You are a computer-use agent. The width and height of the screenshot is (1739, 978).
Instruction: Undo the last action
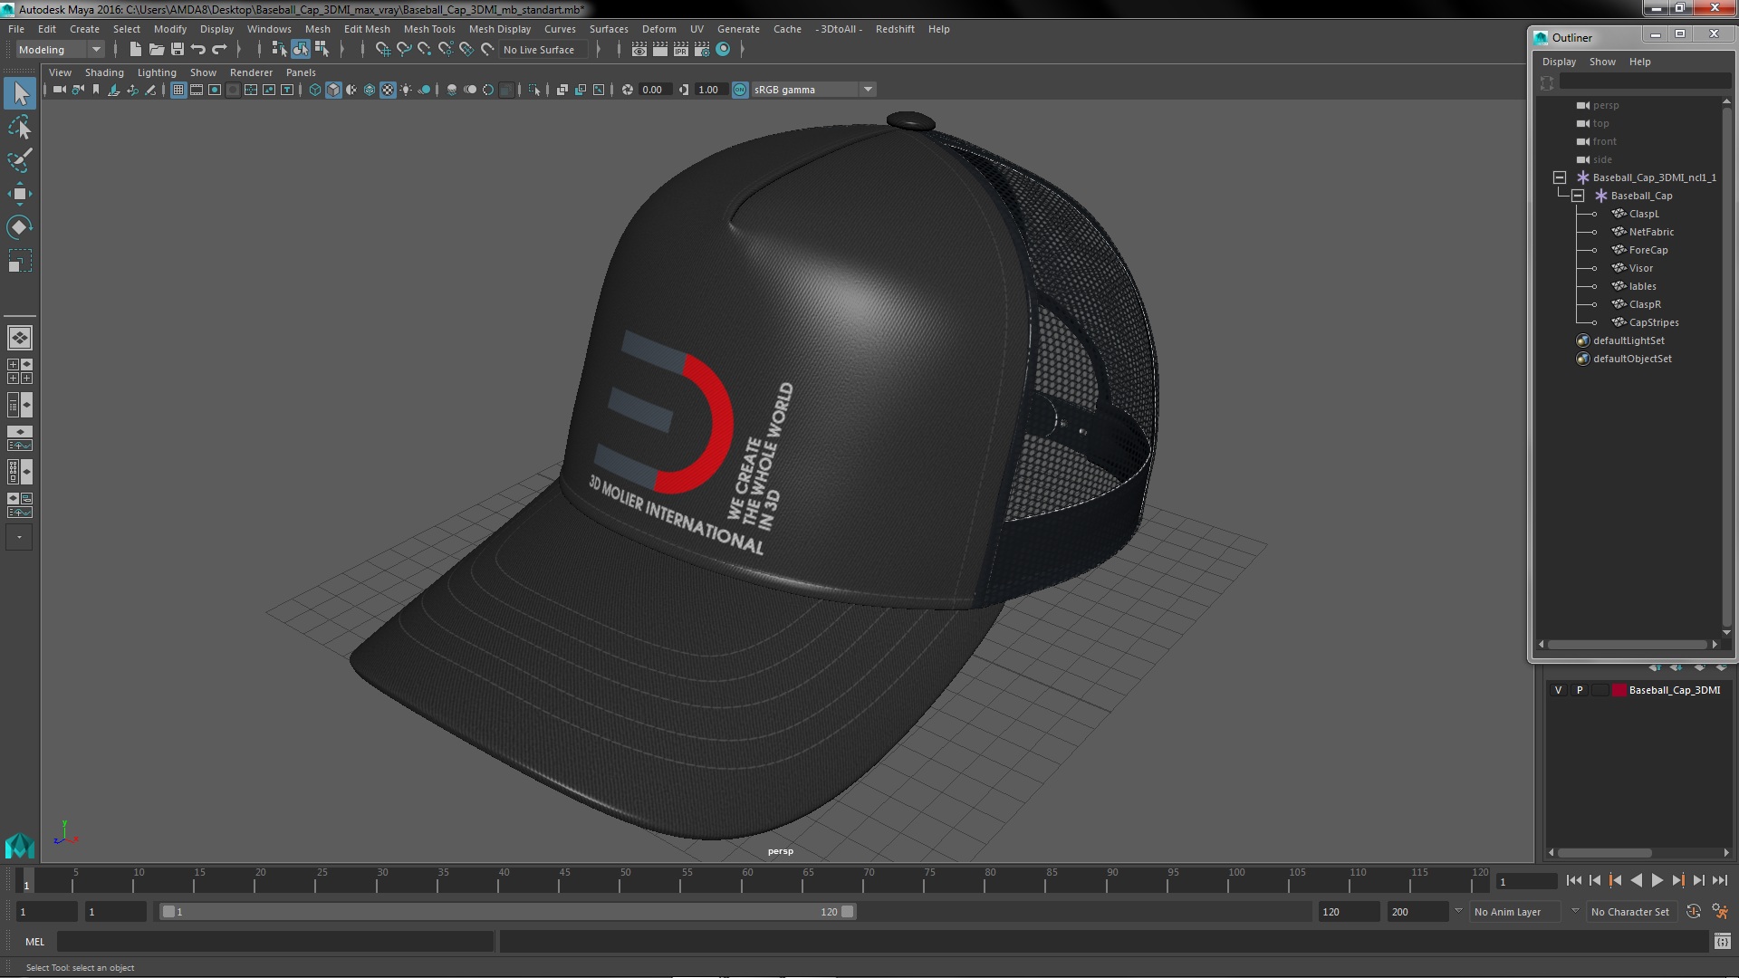(x=198, y=50)
